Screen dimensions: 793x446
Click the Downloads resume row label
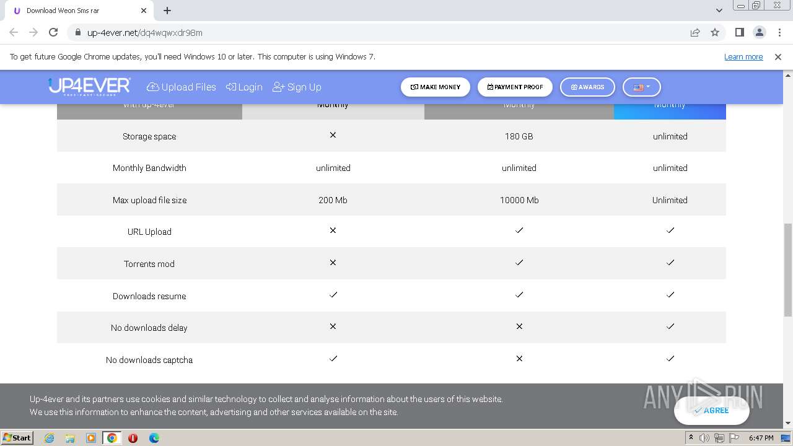149,296
